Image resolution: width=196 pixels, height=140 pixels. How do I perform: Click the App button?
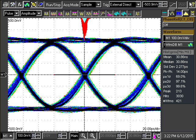pyautogui.click(x=182, y=5)
